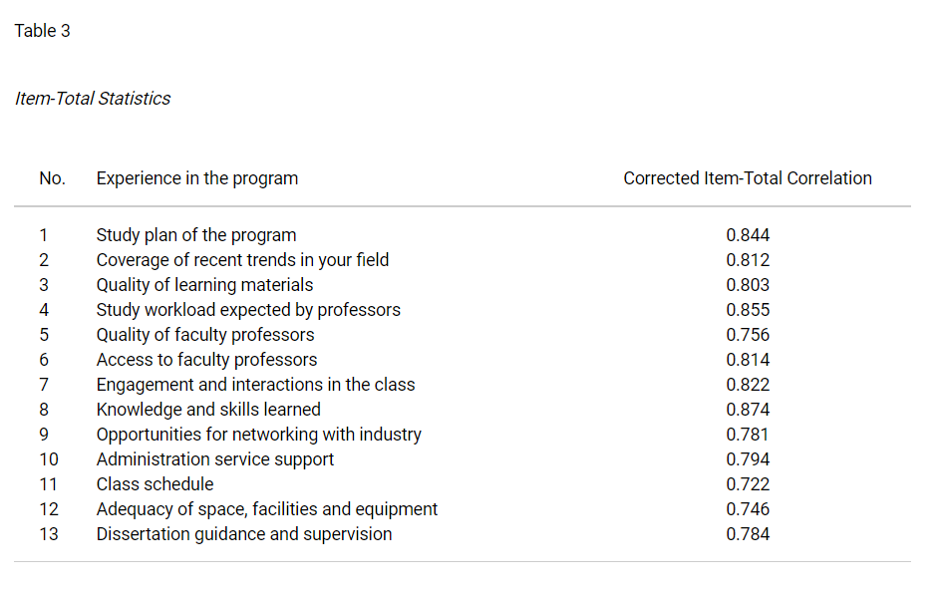Click Access to faculty professors text
940x598 pixels.
point(206,360)
